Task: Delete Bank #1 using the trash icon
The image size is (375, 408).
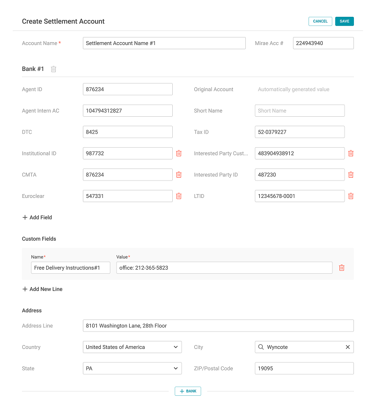Action: click(x=53, y=69)
